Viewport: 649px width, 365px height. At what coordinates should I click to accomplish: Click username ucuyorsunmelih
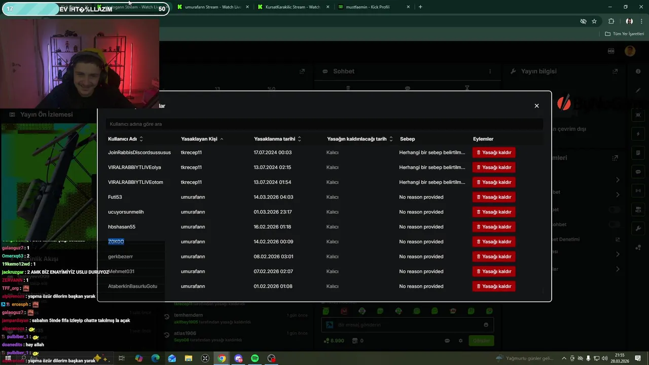pos(126,212)
